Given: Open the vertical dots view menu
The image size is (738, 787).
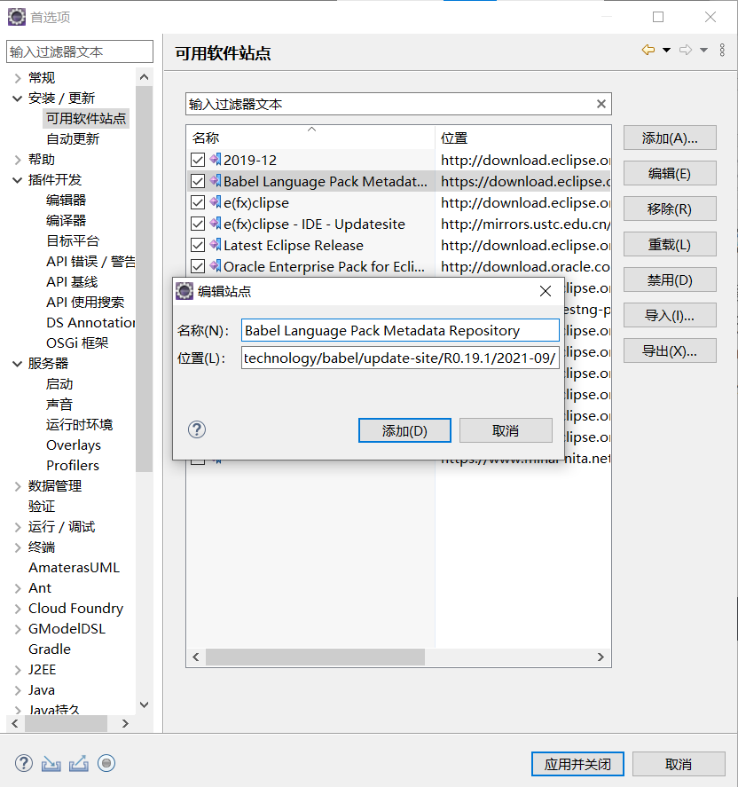Looking at the screenshot, I should (x=722, y=50).
